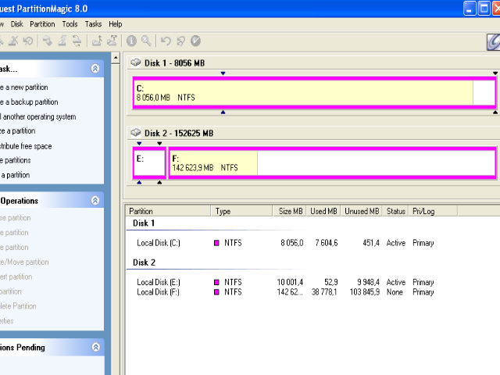Click the 'tribute free space' task link

pyautogui.click(x=26, y=146)
